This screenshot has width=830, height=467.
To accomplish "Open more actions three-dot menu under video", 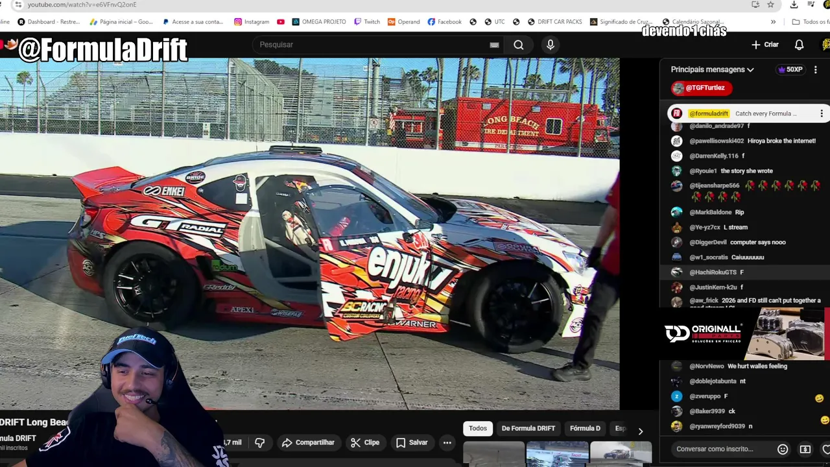I will pyautogui.click(x=447, y=442).
